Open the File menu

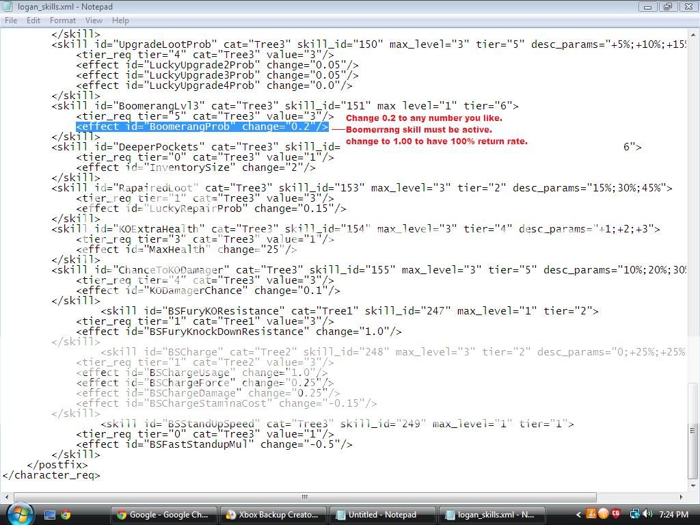pos(11,21)
